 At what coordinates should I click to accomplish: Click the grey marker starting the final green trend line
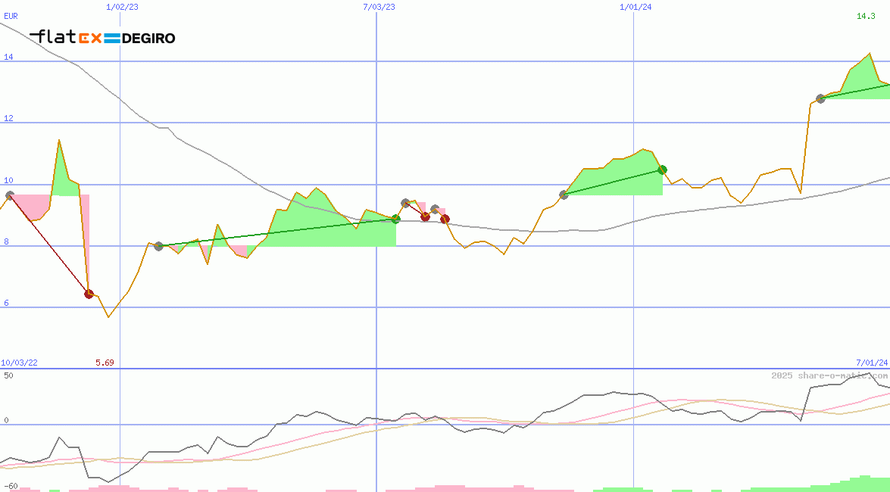(x=820, y=98)
